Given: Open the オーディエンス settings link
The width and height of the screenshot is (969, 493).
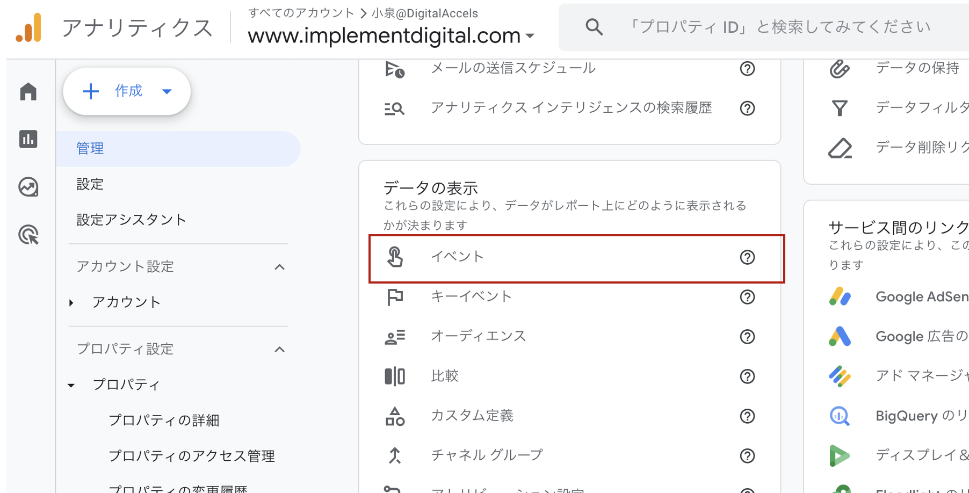Looking at the screenshot, I should pyautogui.click(x=479, y=336).
